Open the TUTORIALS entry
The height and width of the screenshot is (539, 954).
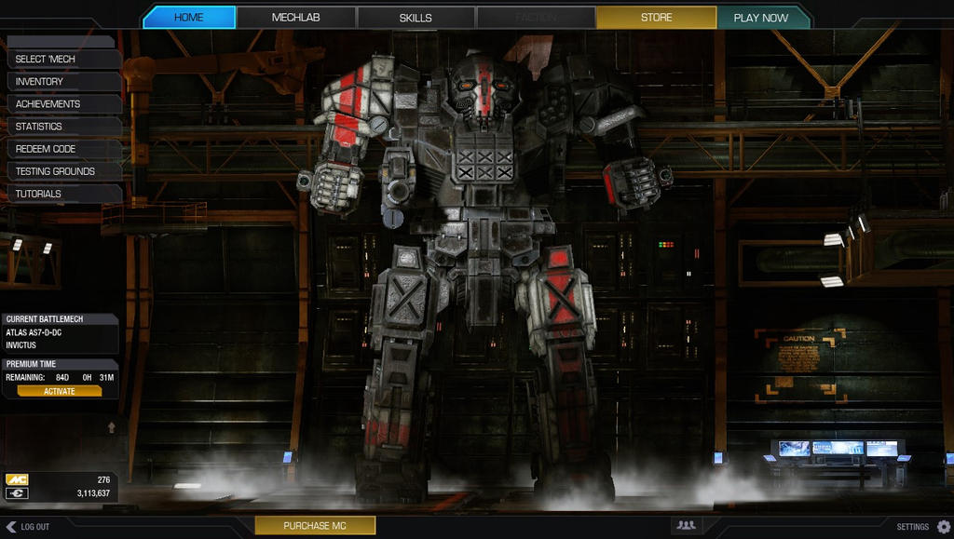pos(64,194)
